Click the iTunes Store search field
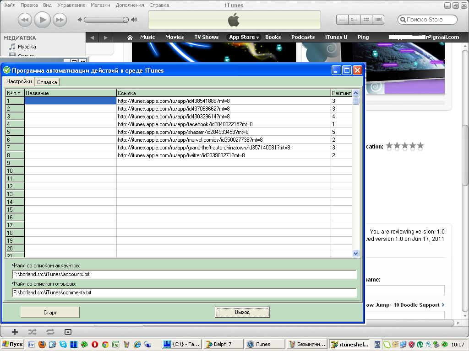The image size is (469, 351). (427, 20)
